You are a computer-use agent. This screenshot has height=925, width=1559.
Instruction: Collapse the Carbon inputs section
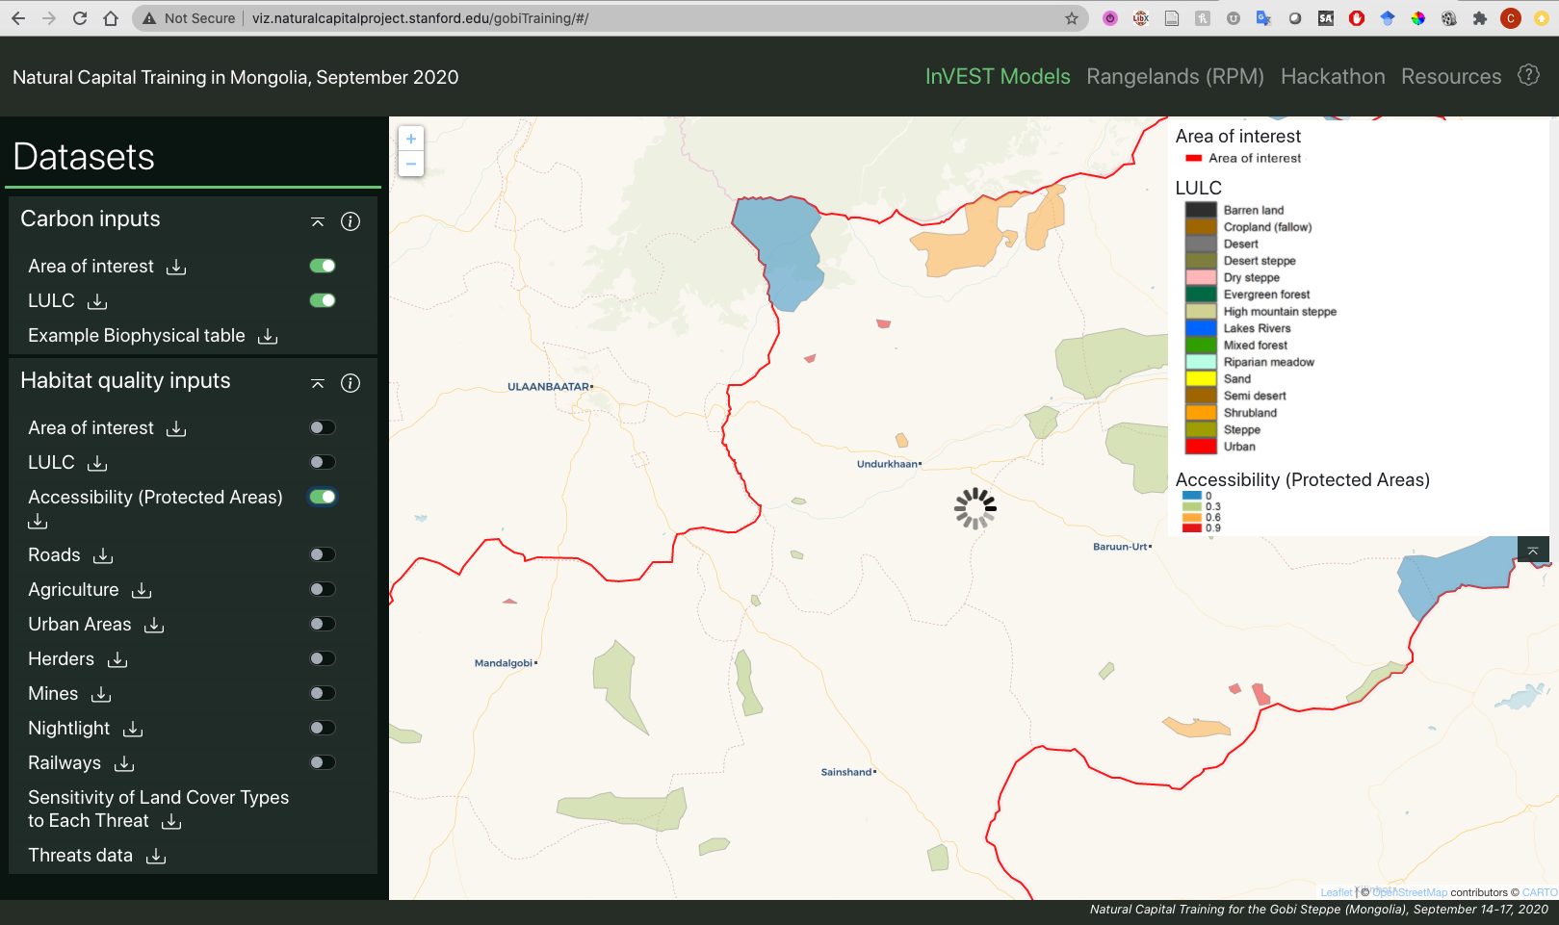click(318, 221)
